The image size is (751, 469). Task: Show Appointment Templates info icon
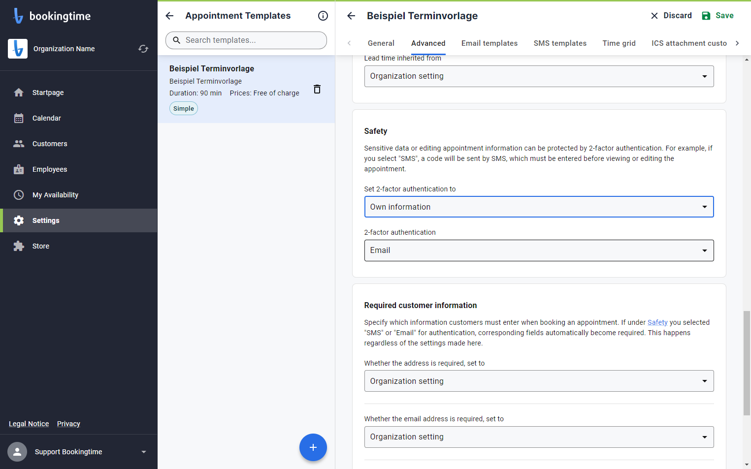coord(323,16)
